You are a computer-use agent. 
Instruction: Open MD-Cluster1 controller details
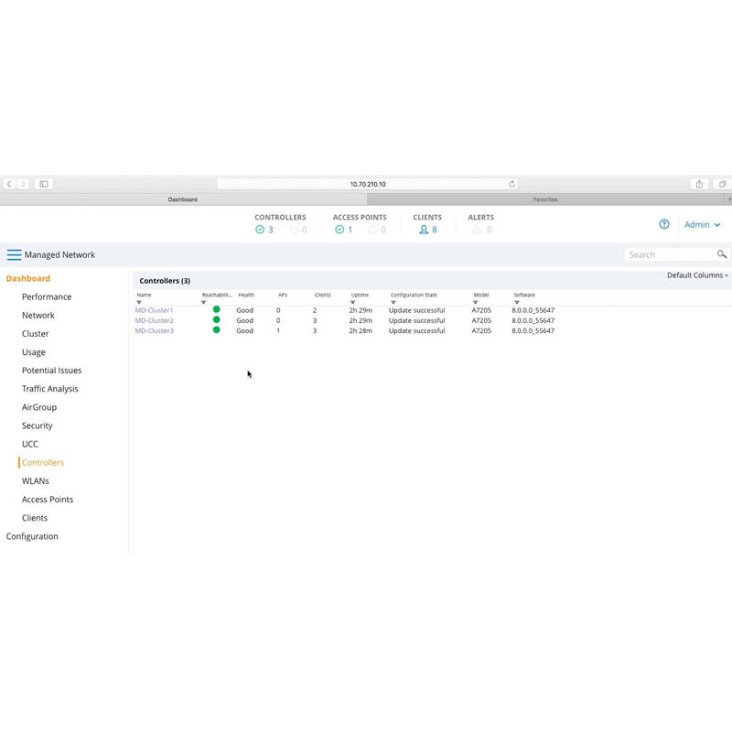(154, 310)
